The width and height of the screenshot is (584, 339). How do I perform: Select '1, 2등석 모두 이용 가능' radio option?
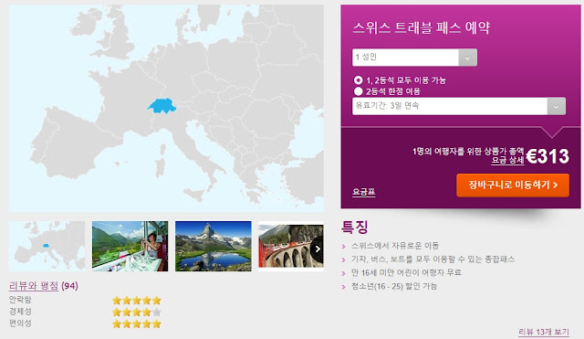pos(359,80)
